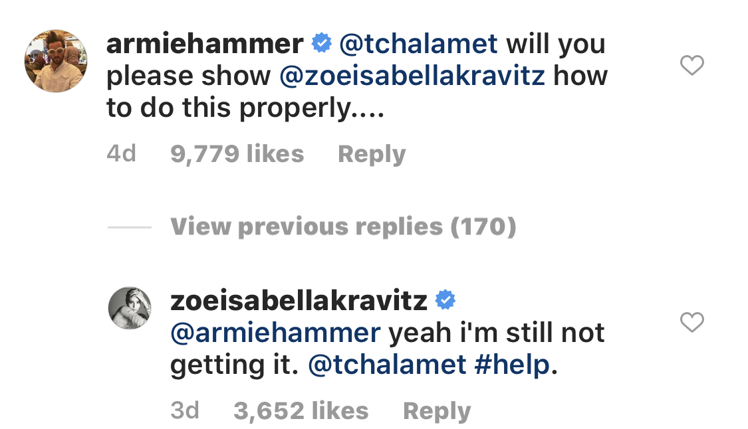Like armiehammer's comment with the heart icon
Screen dimensions: 748x429
pyautogui.click(x=692, y=66)
